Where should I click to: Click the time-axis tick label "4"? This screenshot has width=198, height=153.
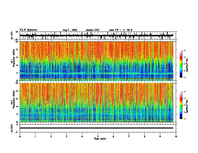[82, 136]
